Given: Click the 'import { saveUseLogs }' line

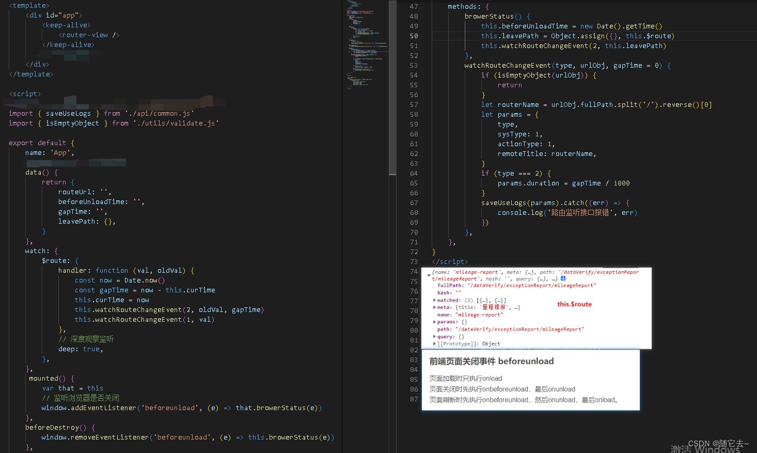Looking at the screenshot, I should (102, 114).
